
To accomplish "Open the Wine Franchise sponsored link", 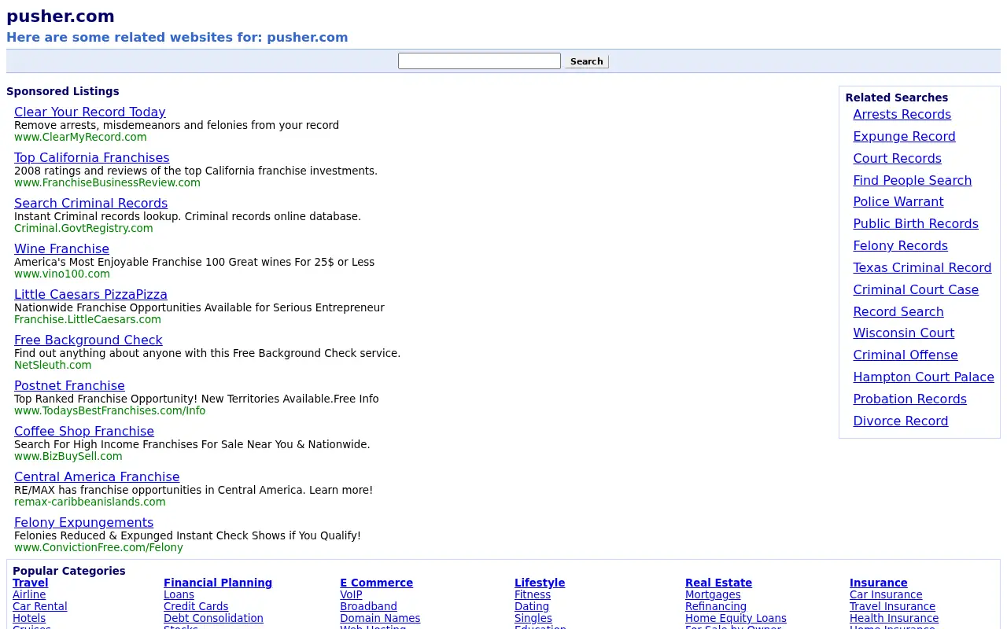I will (61, 248).
